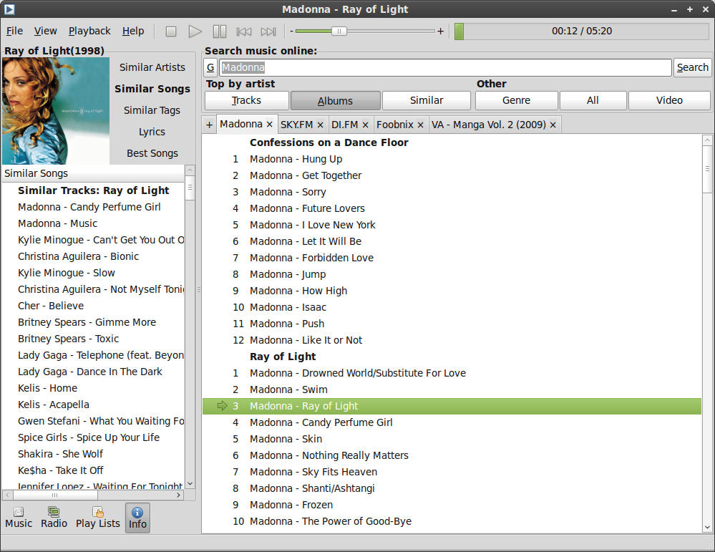This screenshot has width=715, height=552.
Task: Close the Madonna tab
Action: click(270, 124)
